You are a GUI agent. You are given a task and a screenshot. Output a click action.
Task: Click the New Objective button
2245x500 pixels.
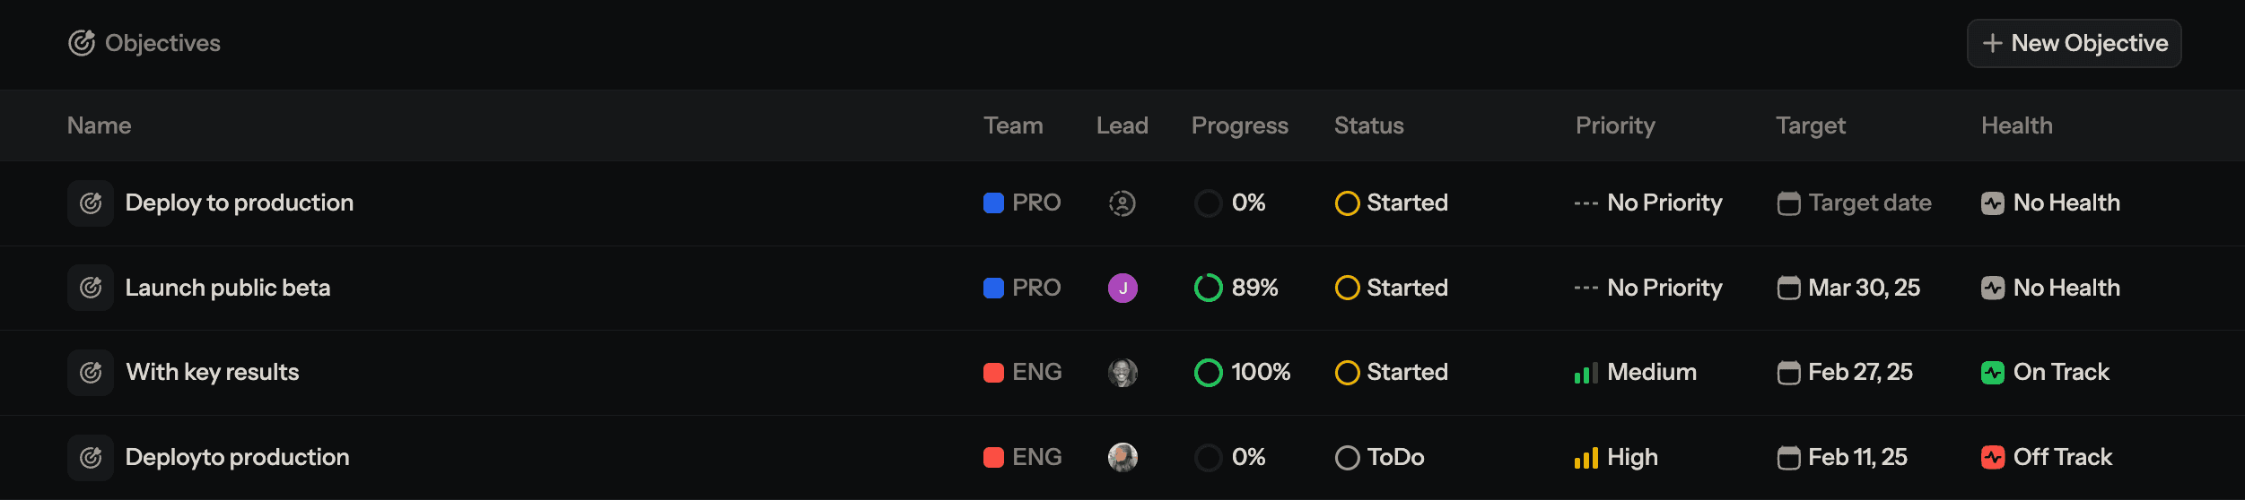pyautogui.click(x=2074, y=43)
